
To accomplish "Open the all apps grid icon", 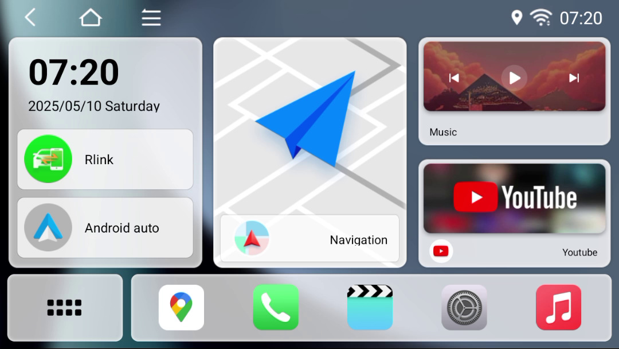I will coord(64,308).
